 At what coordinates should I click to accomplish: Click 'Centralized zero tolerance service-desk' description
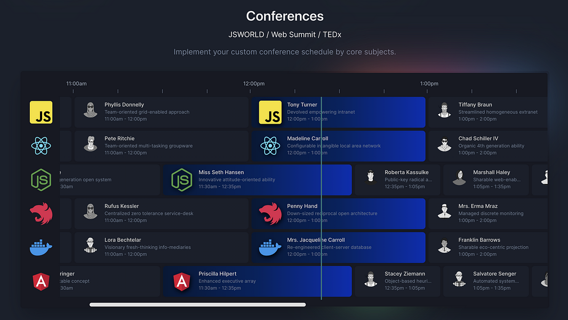[149, 213]
